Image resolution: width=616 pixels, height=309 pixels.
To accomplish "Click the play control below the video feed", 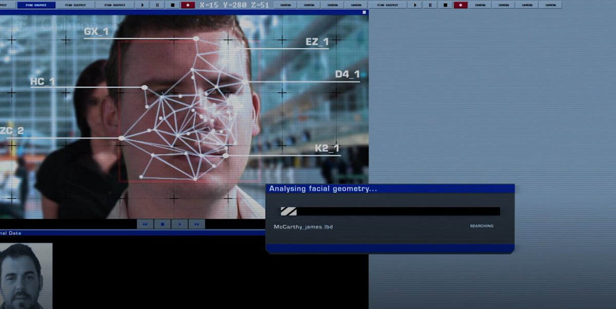I will (180, 224).
